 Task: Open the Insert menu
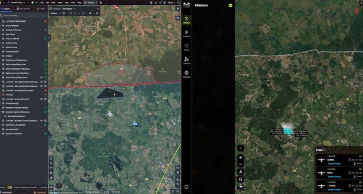60,2
